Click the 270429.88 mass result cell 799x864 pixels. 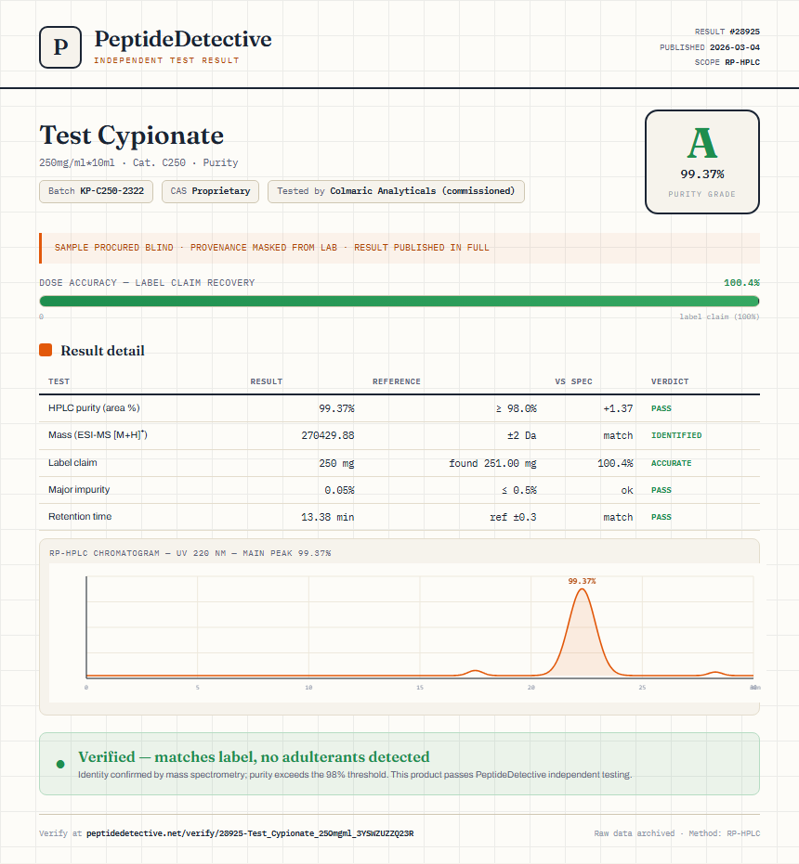328,435
